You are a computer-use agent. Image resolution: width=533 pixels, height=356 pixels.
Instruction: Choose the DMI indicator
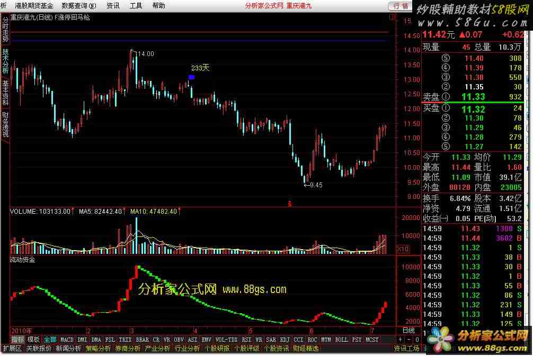tap(82, 340)
